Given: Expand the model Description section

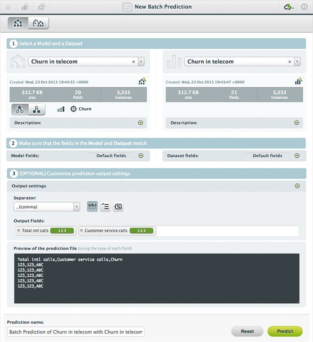Looking at the screenshot, I should tap(140, 122).
